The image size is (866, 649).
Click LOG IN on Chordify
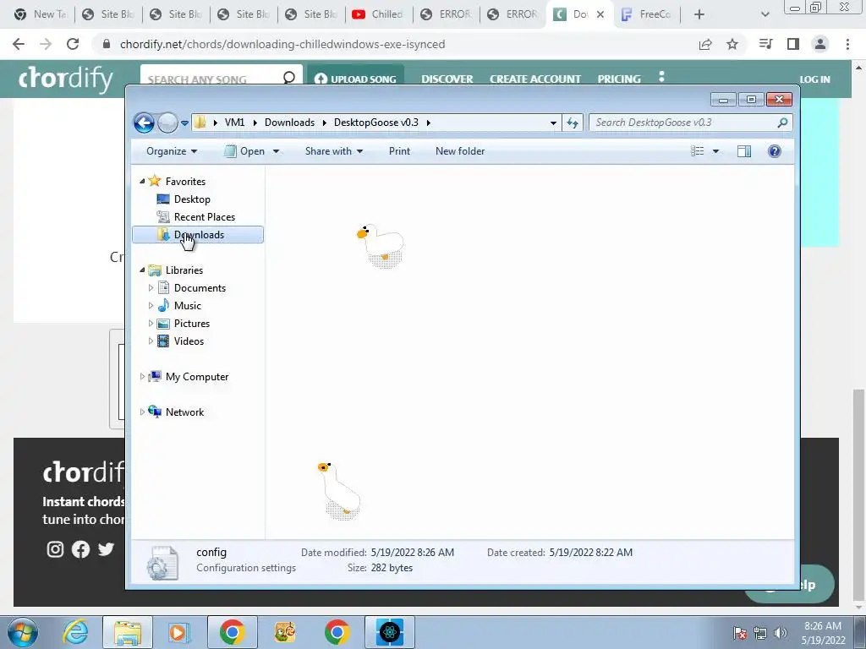click(814, 79)
